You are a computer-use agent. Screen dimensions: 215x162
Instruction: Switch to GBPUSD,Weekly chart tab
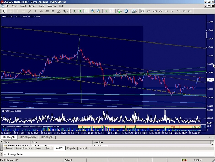tap(28, 137)
